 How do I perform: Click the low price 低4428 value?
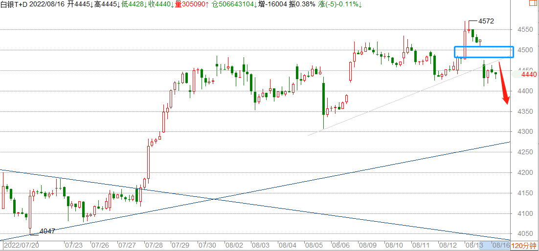(134, 4)
